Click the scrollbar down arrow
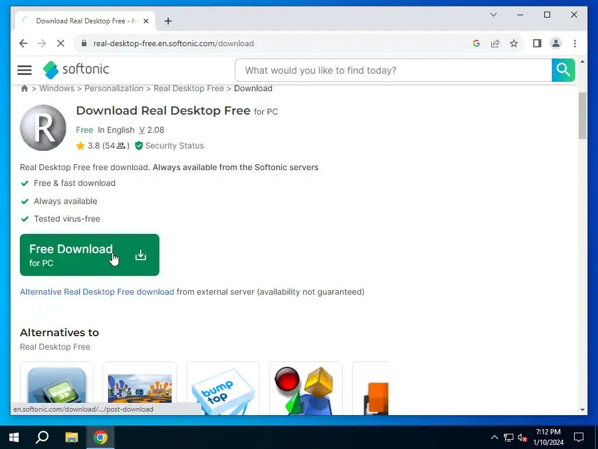The width and height of the screenshot is (598, 449). click(x=582, y=410)
